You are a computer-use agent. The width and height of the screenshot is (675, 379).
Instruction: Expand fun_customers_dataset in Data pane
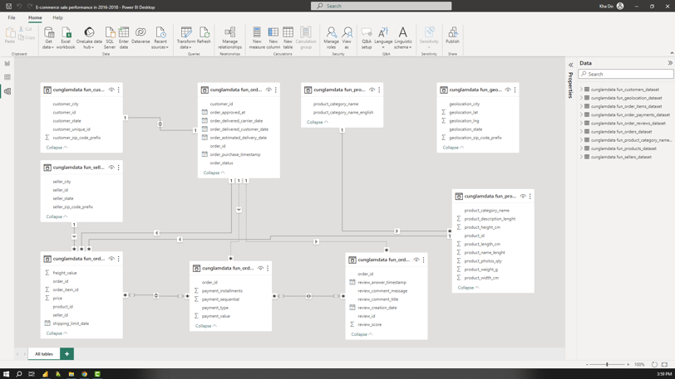click(581, 90)
